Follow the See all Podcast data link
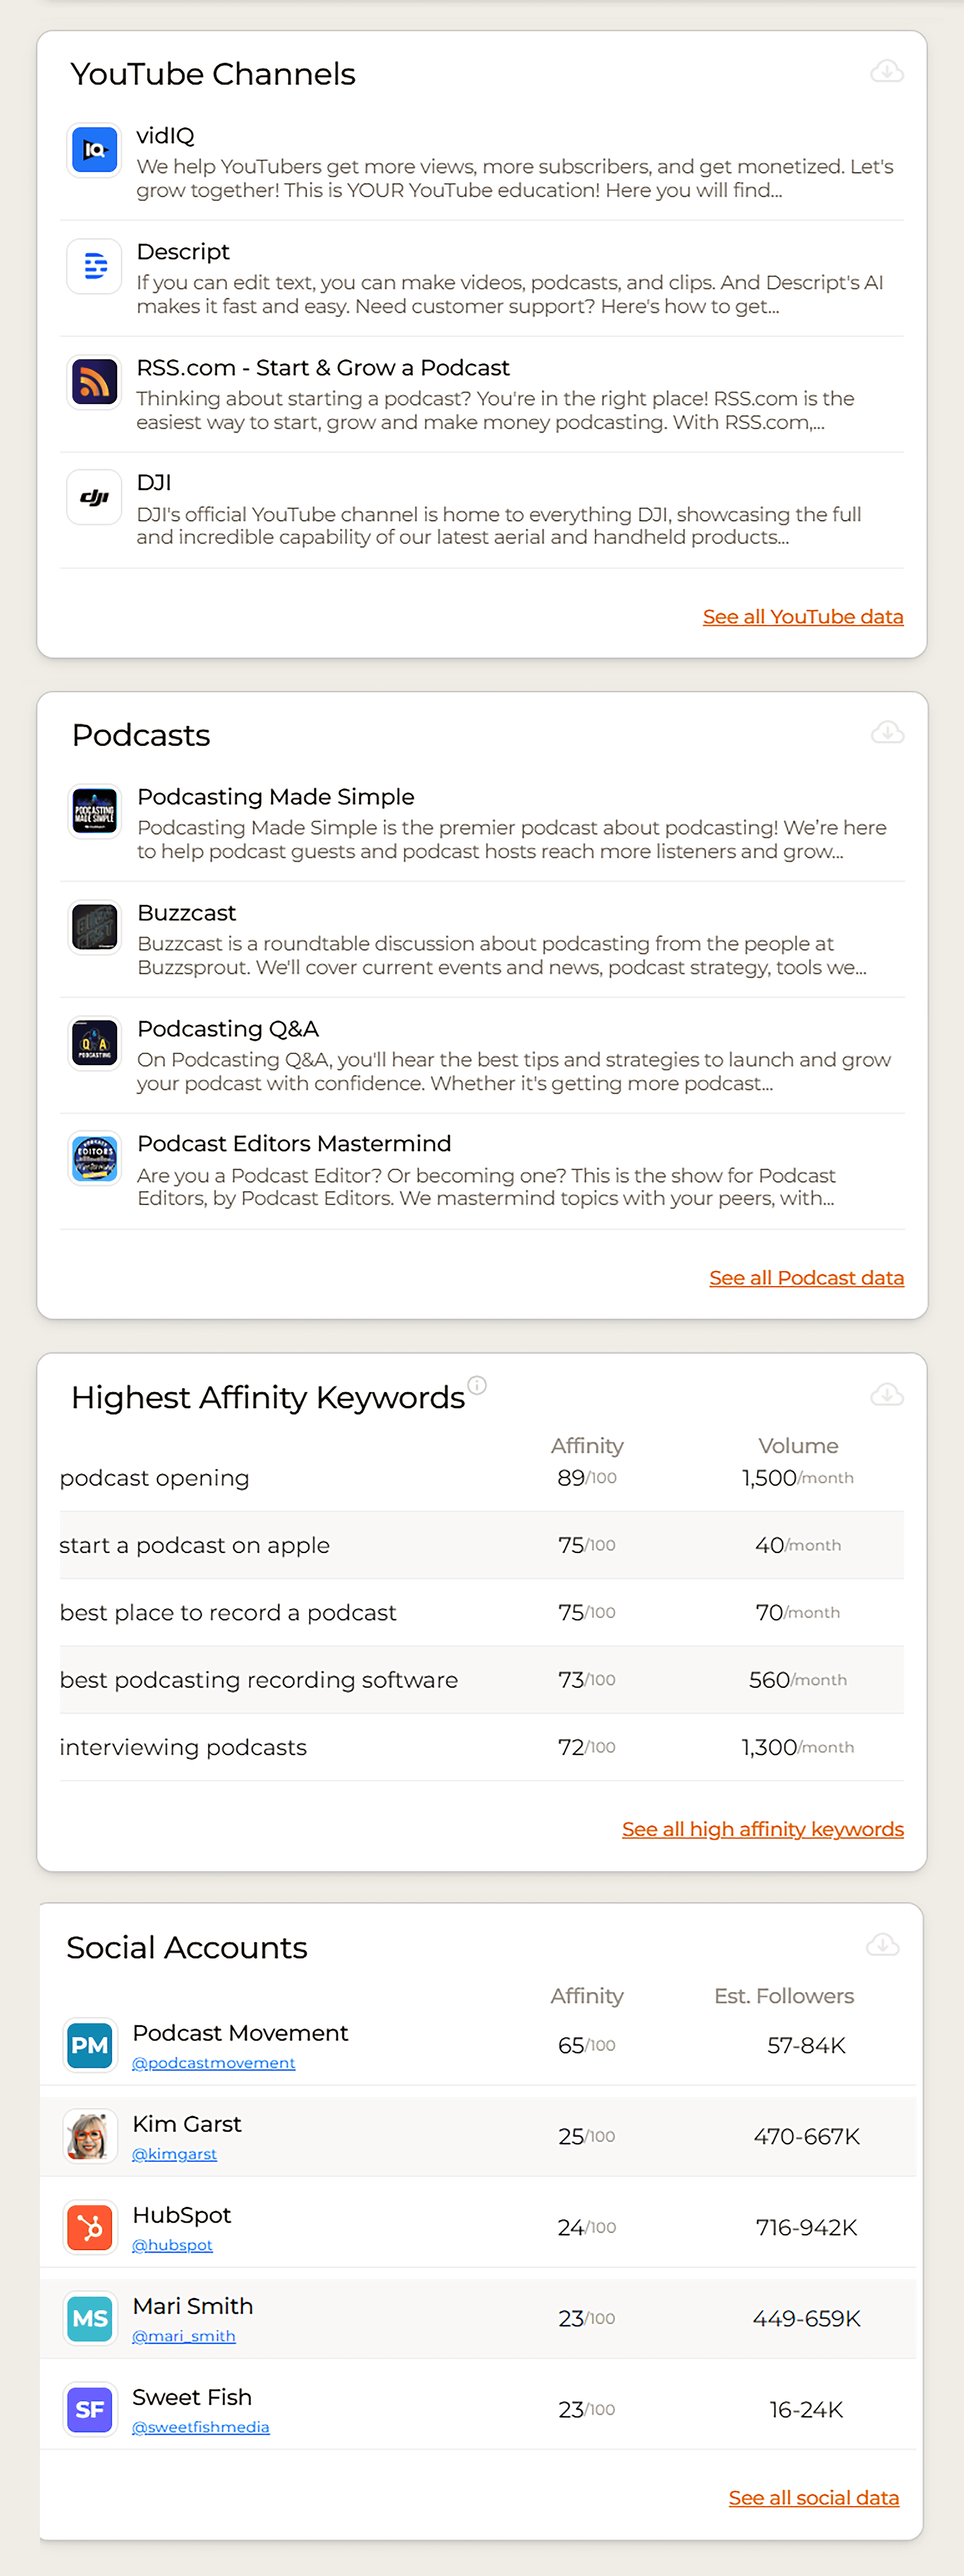 tap(806, 1278)
